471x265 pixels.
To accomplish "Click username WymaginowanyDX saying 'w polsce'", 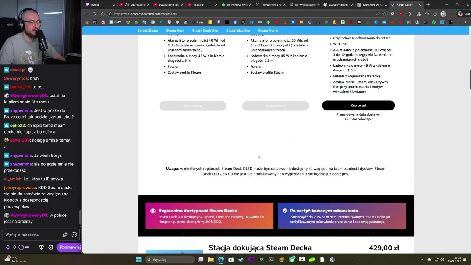I will point(29,215).
